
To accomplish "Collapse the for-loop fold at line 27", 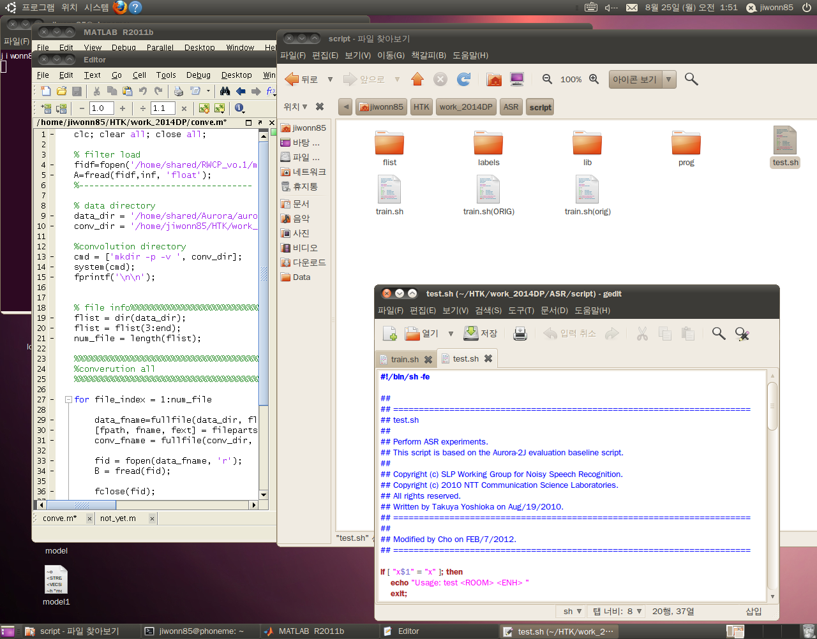I will pos(68,399).
